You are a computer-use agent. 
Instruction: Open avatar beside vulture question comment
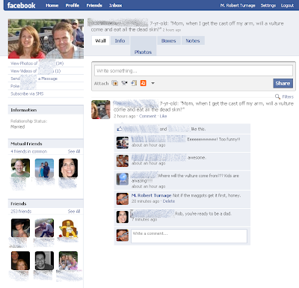pyautogui.click(x=123, y=179)
